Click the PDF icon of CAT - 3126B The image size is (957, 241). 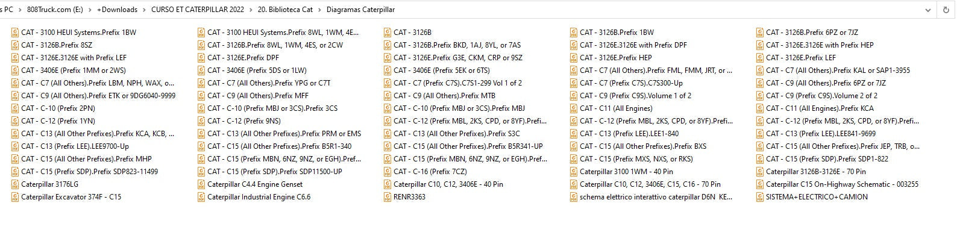coord(388,33)
